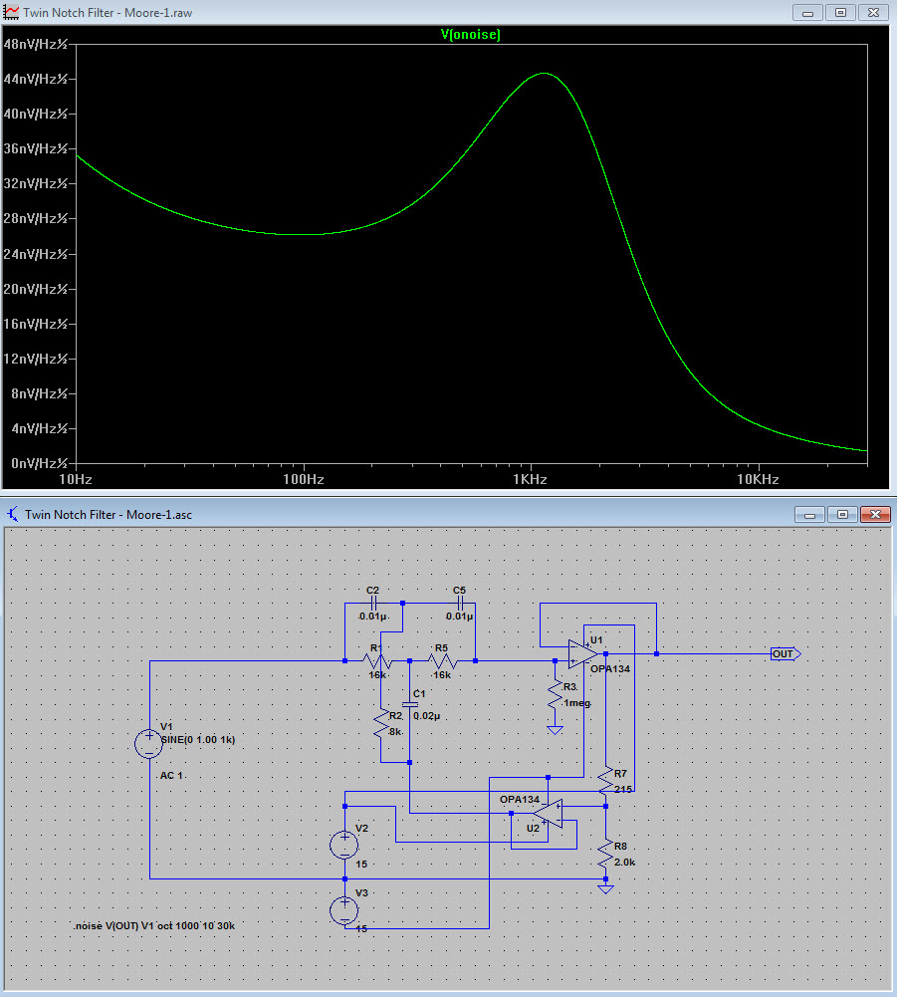Click the 16k value of R5
The image size is (897, 997).
coord(442,675)
